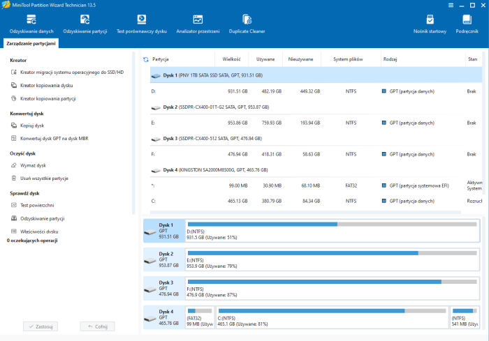Image resolution: width=489 pixels, height=341 pixels.
Task: Click the Zastosuj button
Action: 41,326
